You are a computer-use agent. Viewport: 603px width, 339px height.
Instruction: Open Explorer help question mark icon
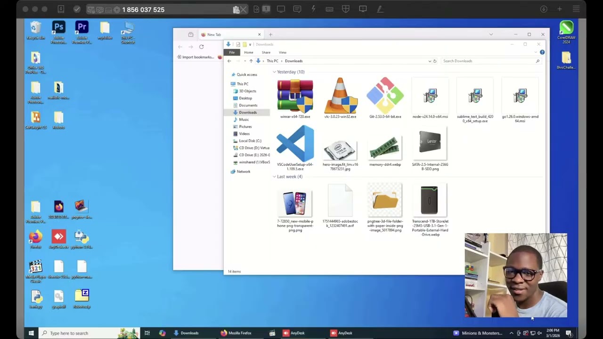pyautogui.click(x=542, y=52)
